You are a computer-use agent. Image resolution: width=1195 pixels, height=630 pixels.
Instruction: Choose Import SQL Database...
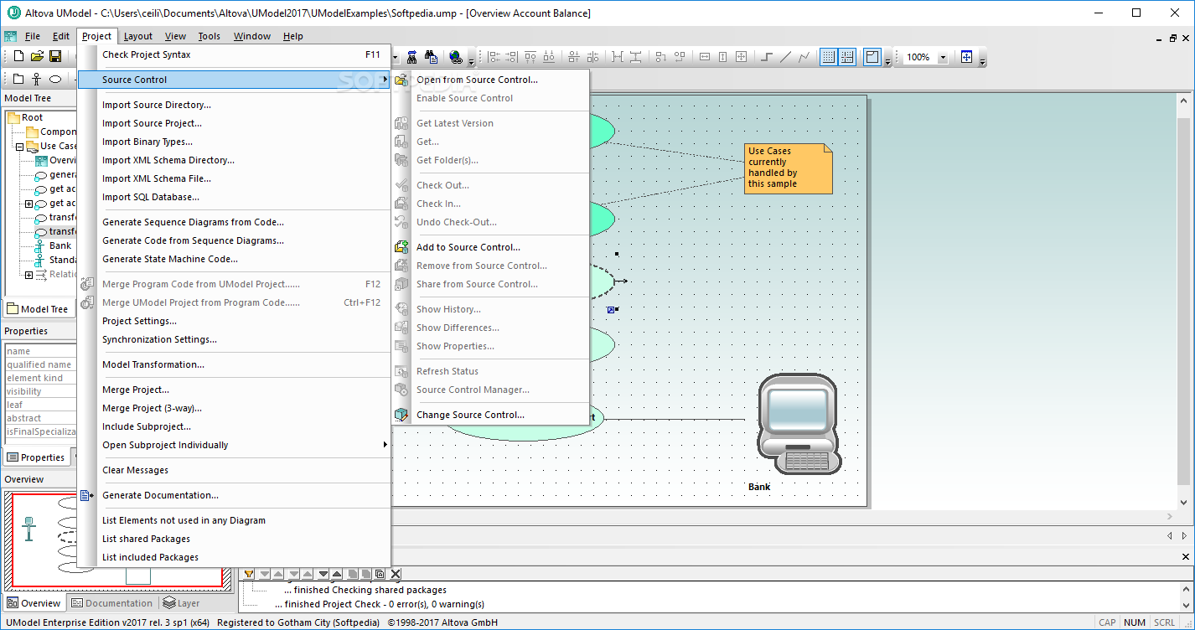[x=234, y=197]
